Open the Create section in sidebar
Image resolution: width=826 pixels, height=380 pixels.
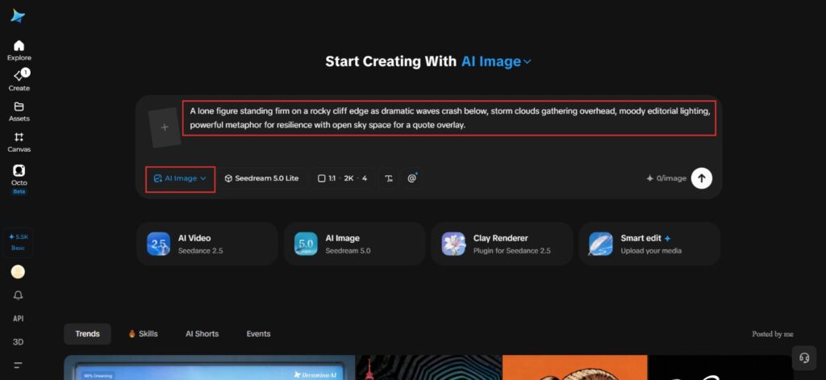pos(19,81)
